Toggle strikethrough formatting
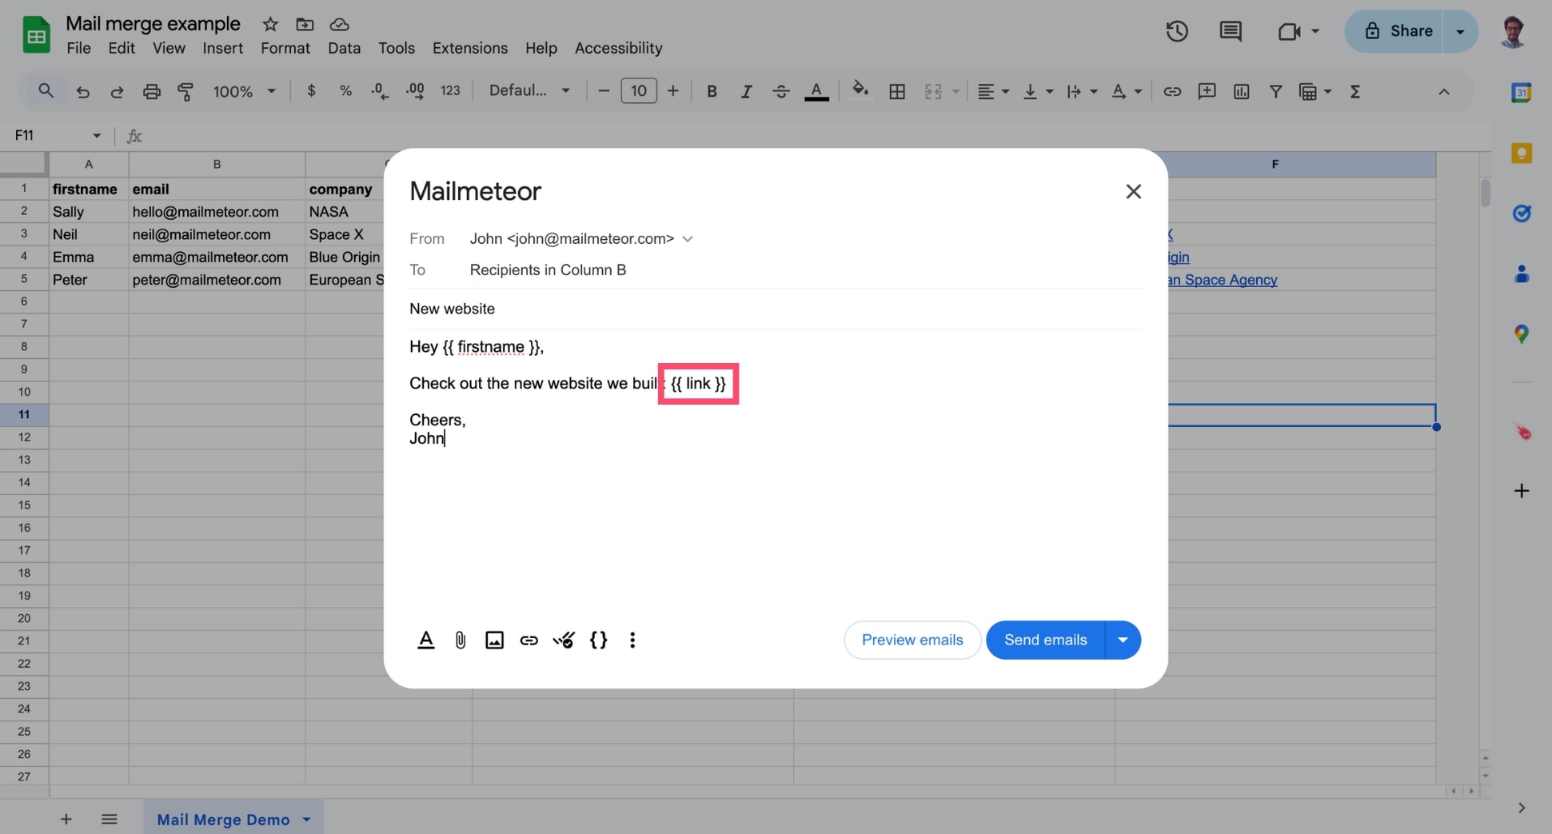Screen dimensions: 1552x834 coord(781,91)
